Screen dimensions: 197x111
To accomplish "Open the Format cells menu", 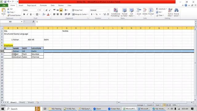I will coord(151,12).
